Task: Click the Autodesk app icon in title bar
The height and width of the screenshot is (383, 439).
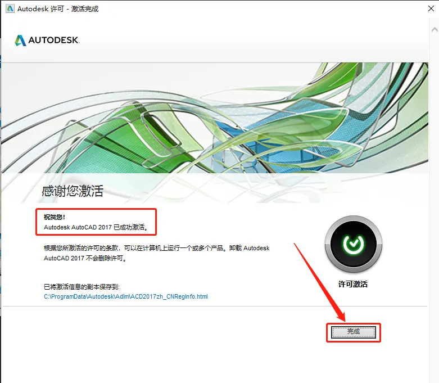Action: (x=10, y=8)
